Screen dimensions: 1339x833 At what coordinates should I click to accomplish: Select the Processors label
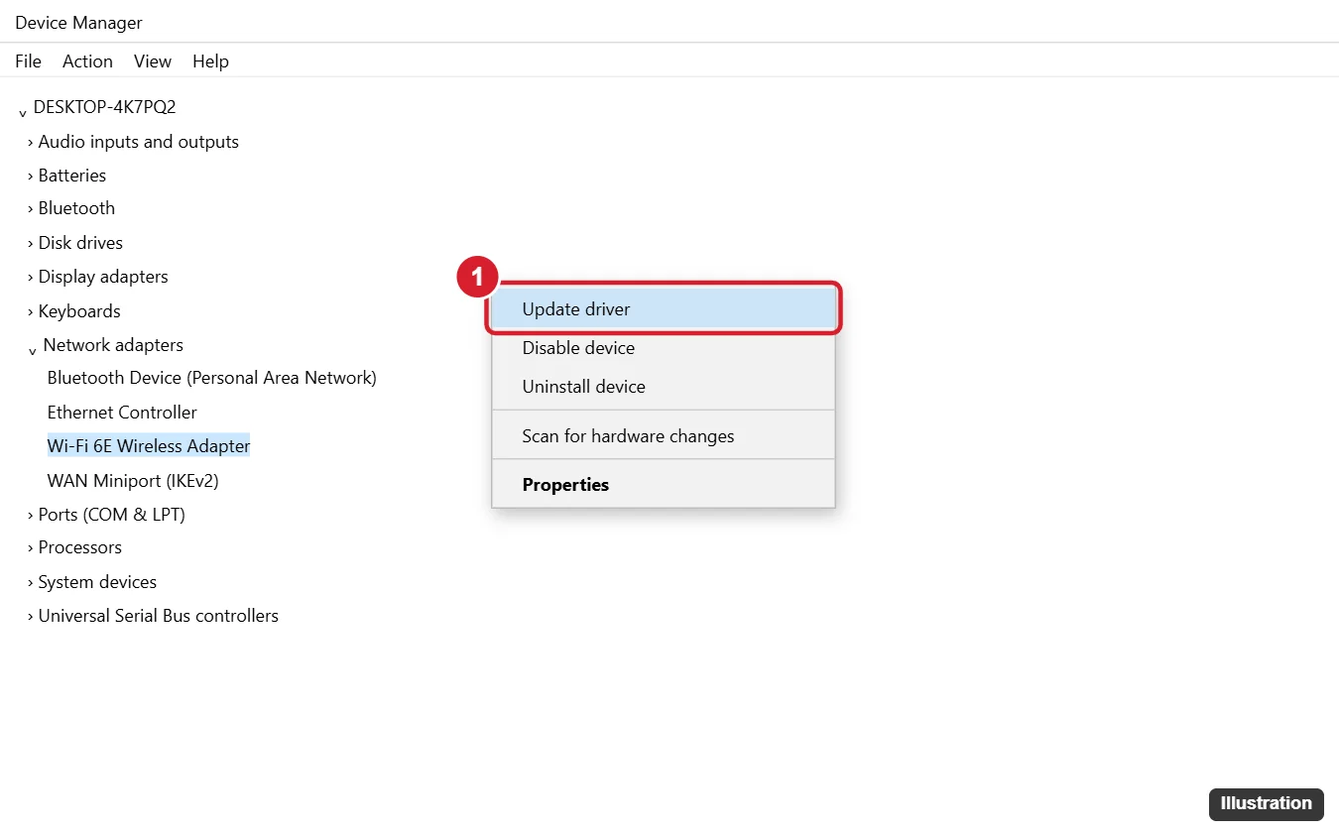coord(80,547)
